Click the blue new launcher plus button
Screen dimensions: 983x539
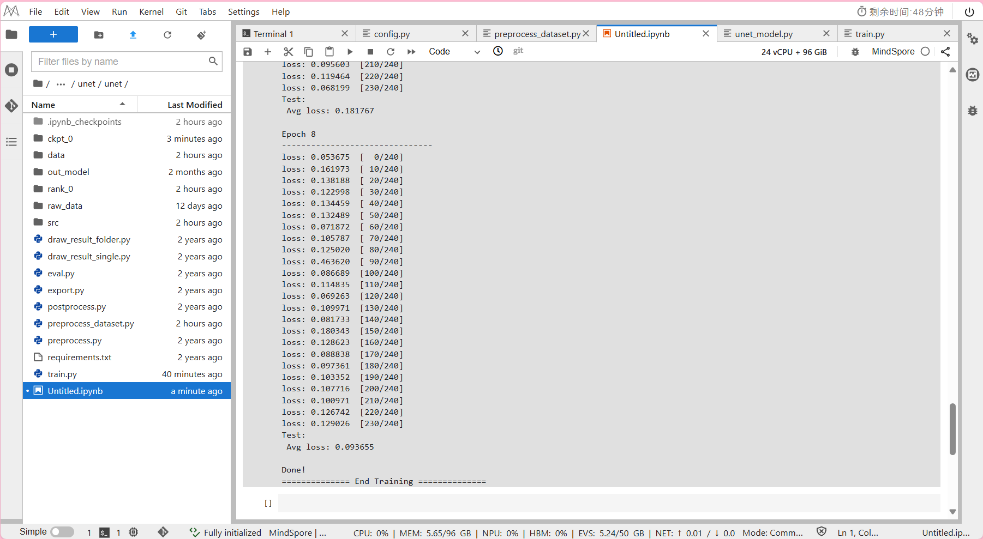(53, 34)
